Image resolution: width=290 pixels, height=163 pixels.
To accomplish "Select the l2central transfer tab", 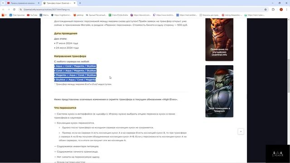I will point(59,3).
